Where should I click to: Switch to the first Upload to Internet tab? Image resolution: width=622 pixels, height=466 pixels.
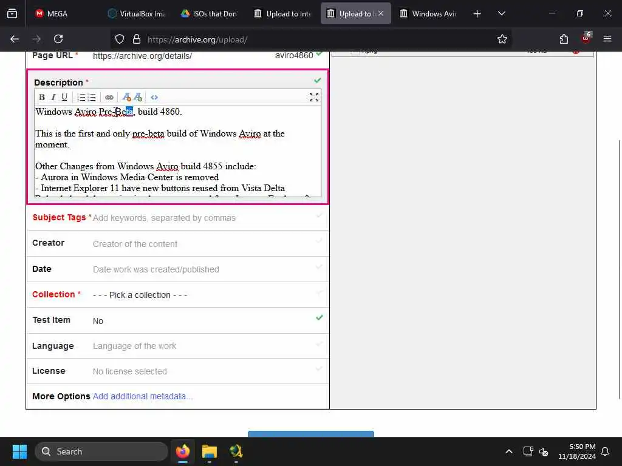pos(282,13)
